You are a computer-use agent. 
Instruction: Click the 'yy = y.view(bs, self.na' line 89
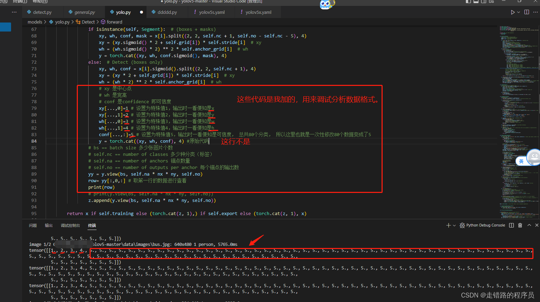pos(145,174)
